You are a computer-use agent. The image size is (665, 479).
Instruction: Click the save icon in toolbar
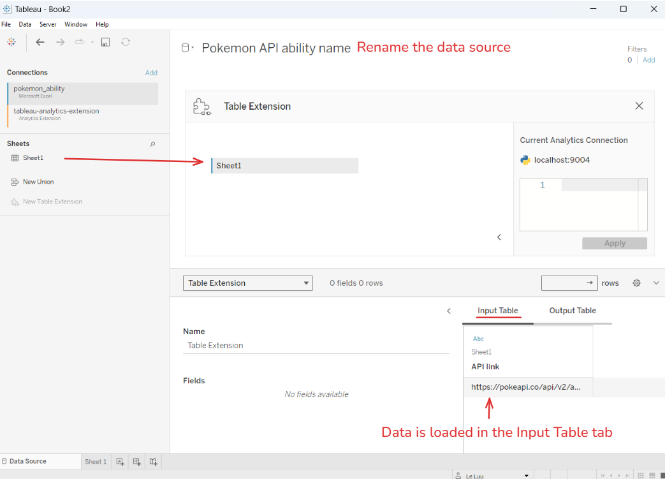click(x=106, y=42)
